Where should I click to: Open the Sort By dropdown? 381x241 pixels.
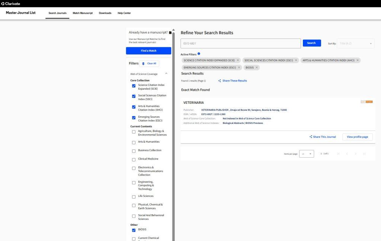pos(355,44)
